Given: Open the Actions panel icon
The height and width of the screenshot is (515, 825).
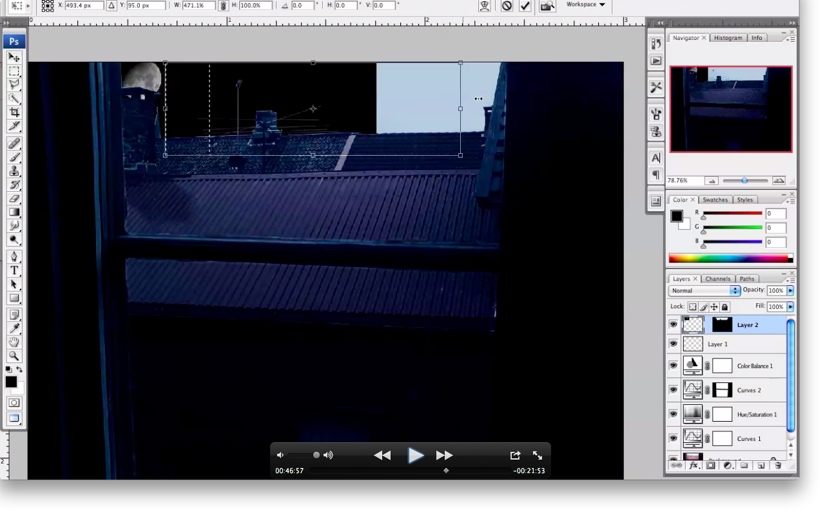Looking at the screenshot, I should [656, 61].
